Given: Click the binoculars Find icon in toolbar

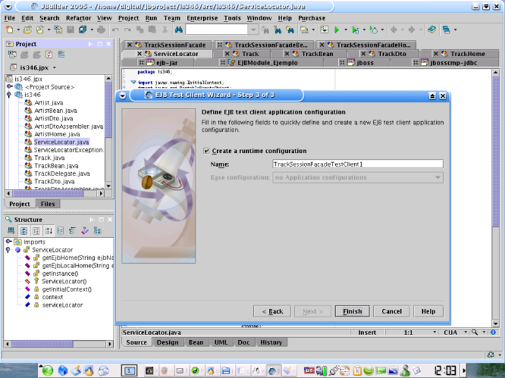Looking at the screenshot, I should [179, 30].
